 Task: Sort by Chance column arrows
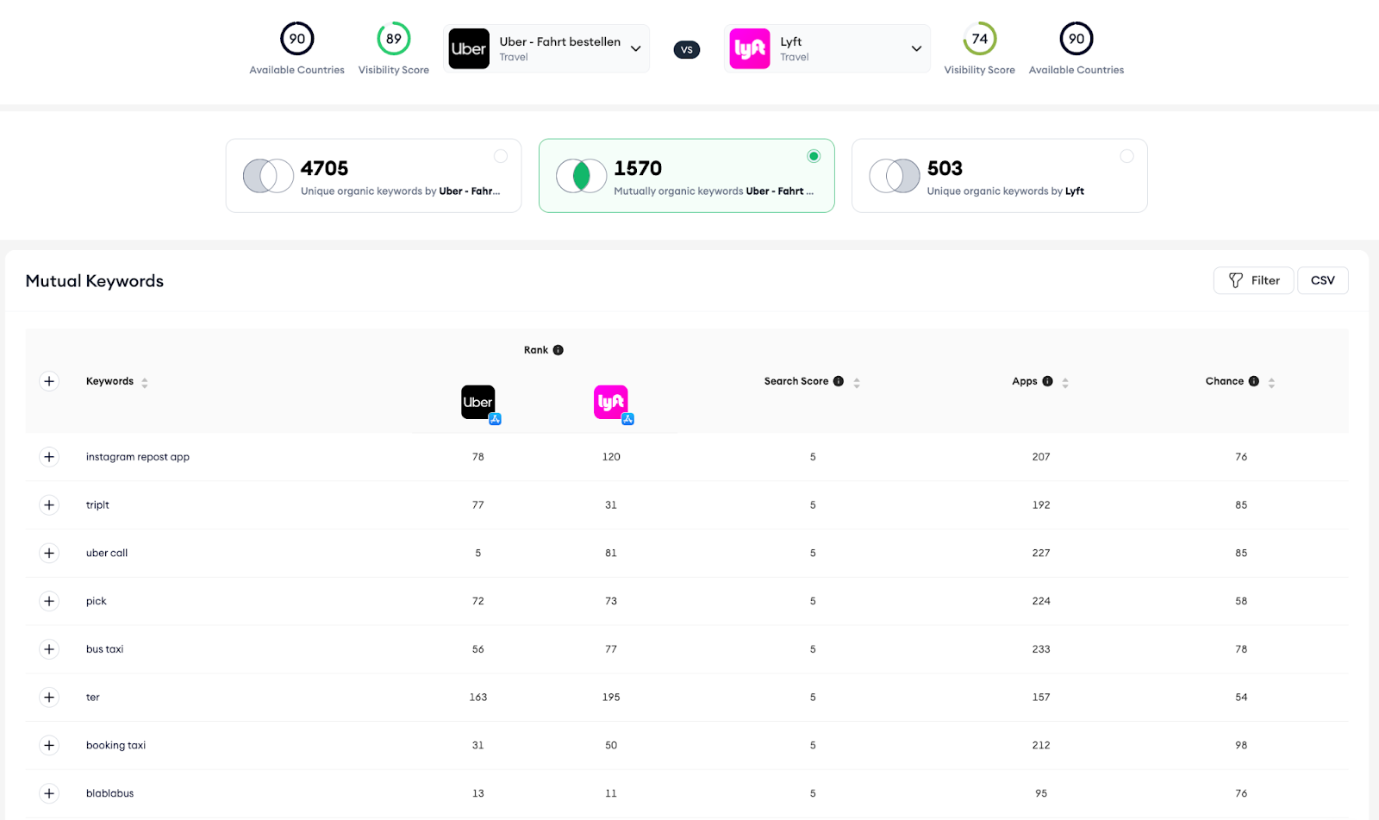(x=1271, y=382)
